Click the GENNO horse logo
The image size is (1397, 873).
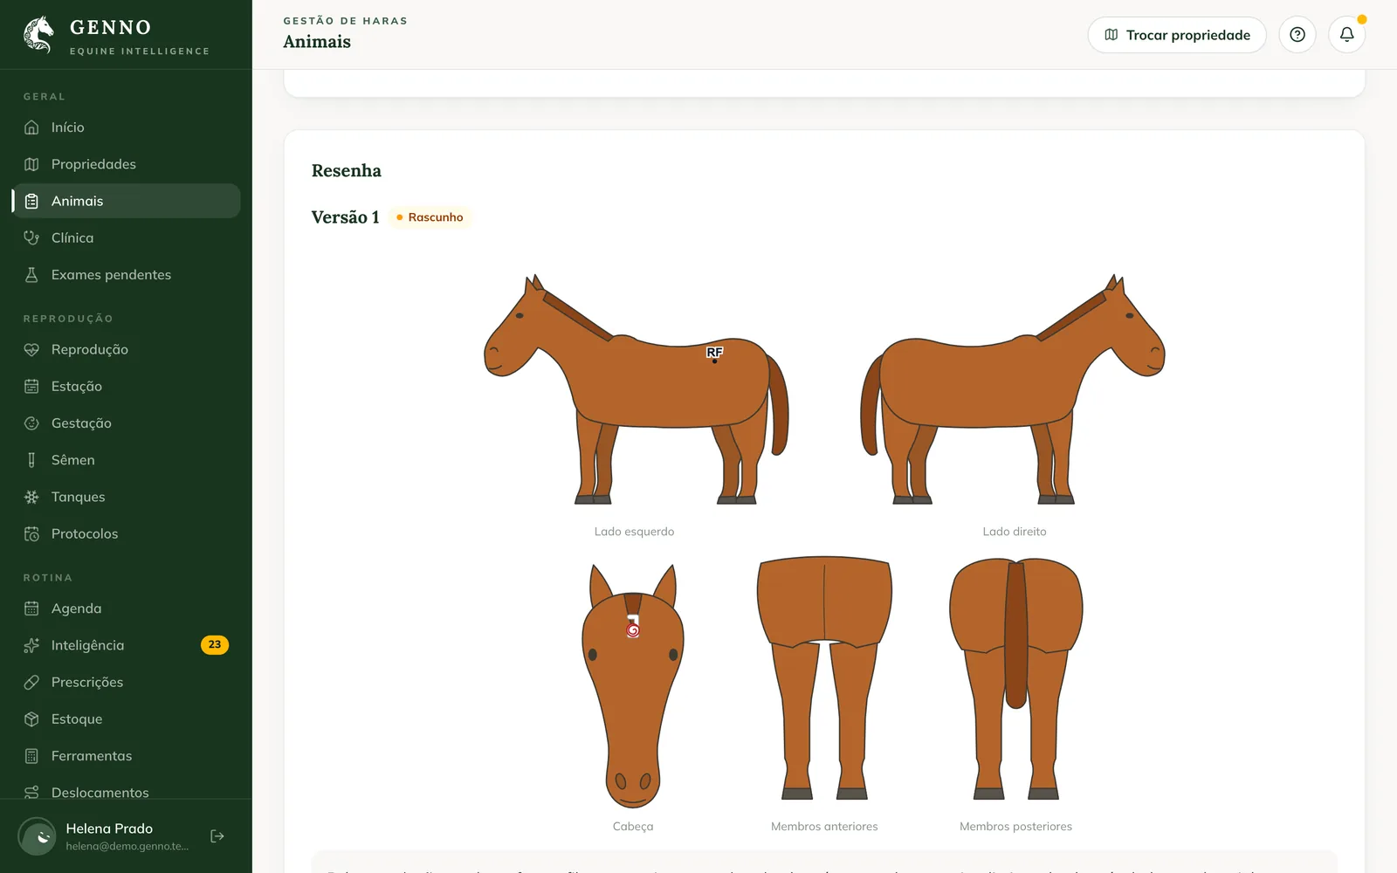[x=38, y=35]
